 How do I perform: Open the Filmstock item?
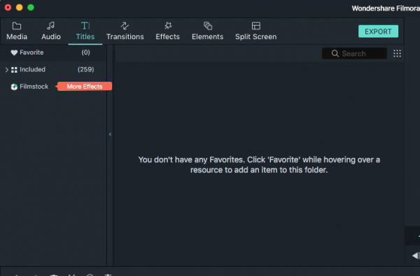click(34, 87)
